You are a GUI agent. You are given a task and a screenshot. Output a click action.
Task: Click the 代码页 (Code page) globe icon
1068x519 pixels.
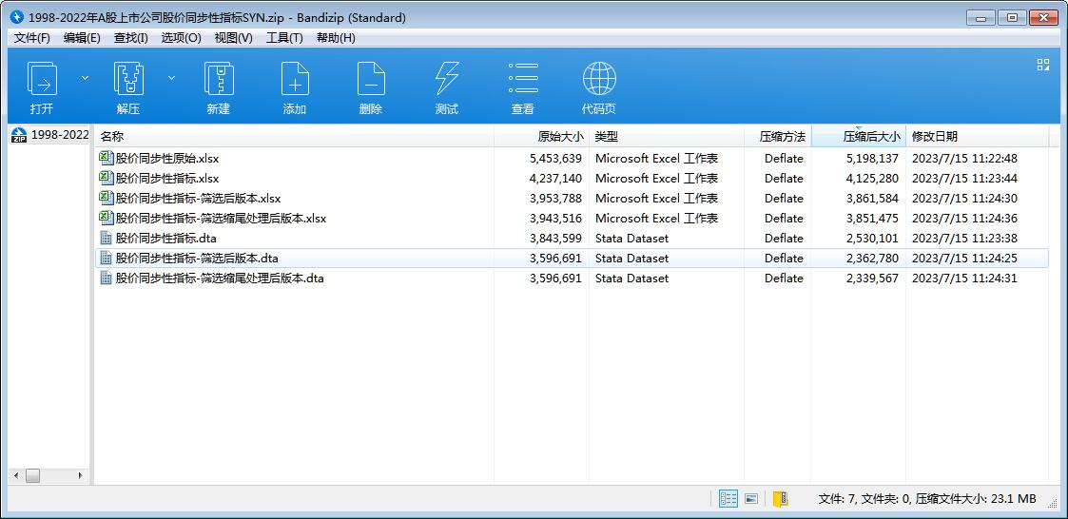[599, 78]
